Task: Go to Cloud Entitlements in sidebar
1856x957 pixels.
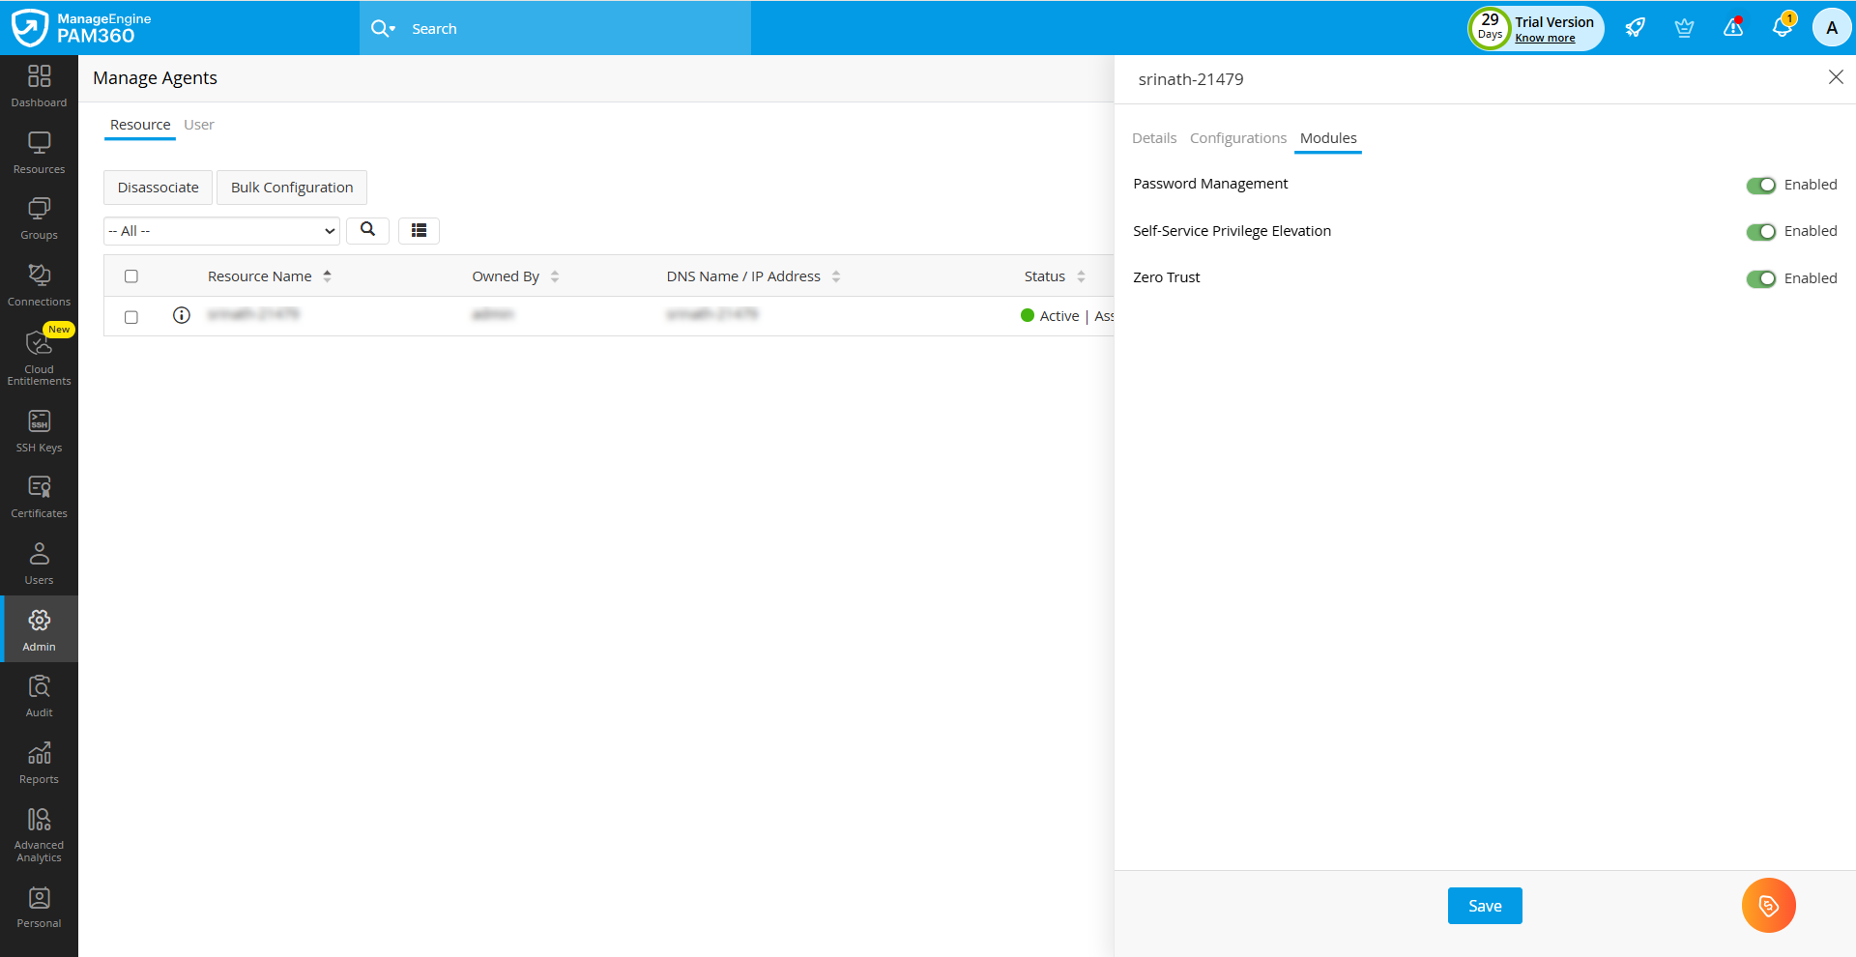Action: coord(39,356)
